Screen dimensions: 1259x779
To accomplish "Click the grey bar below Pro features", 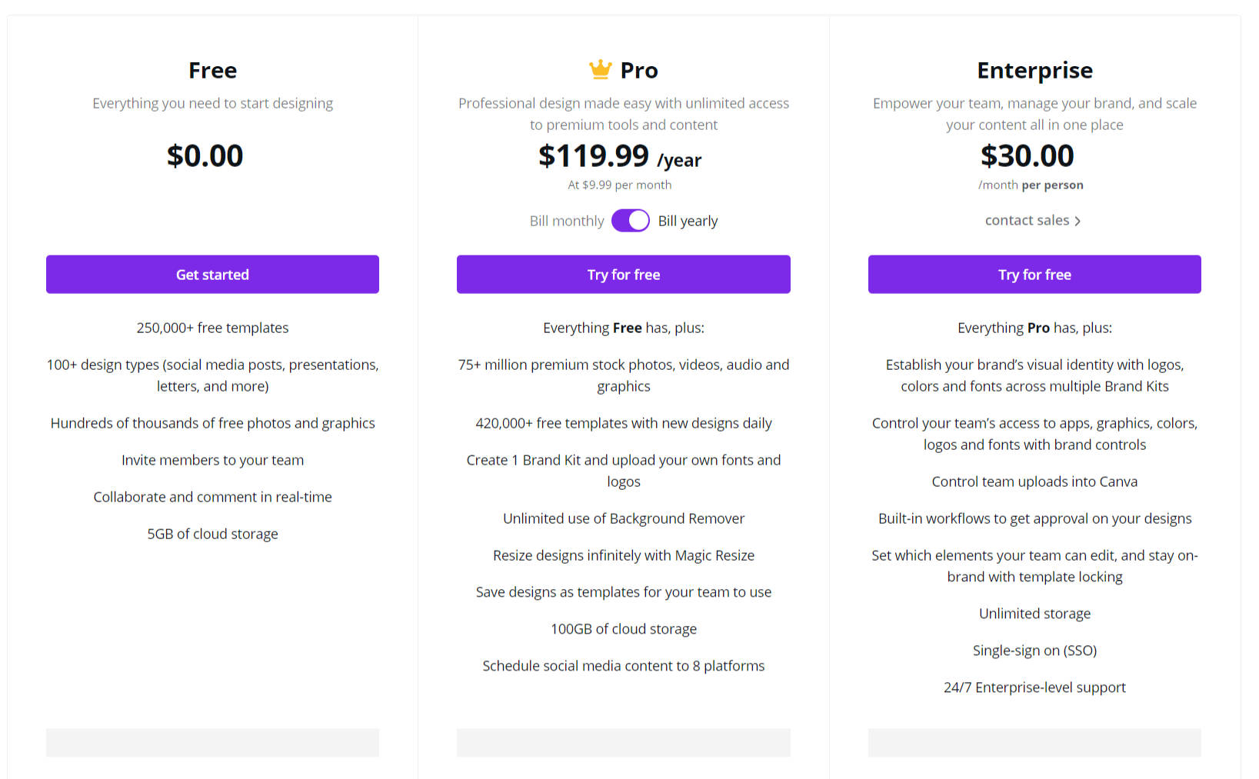I will pos(623,742).
